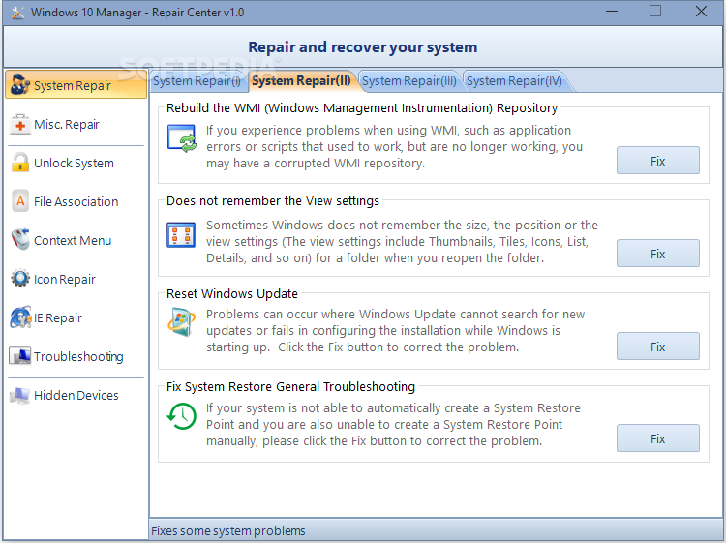Select the File Association label

[x=76, y=202]
